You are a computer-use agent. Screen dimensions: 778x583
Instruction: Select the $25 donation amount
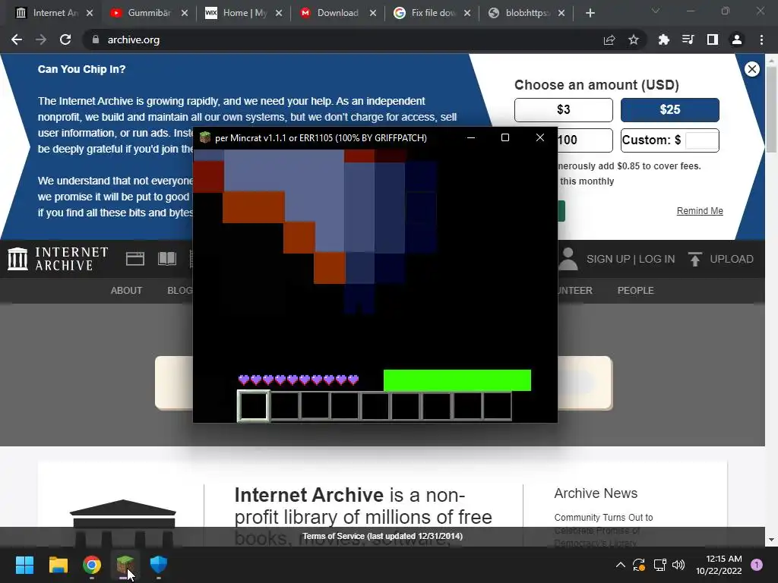point(670,109)
